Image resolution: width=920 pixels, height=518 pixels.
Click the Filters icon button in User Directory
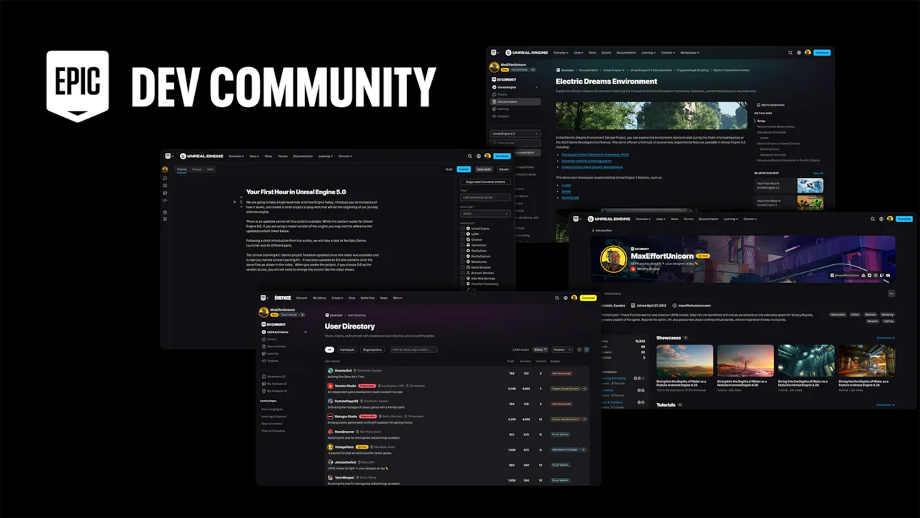pos(540,350)
